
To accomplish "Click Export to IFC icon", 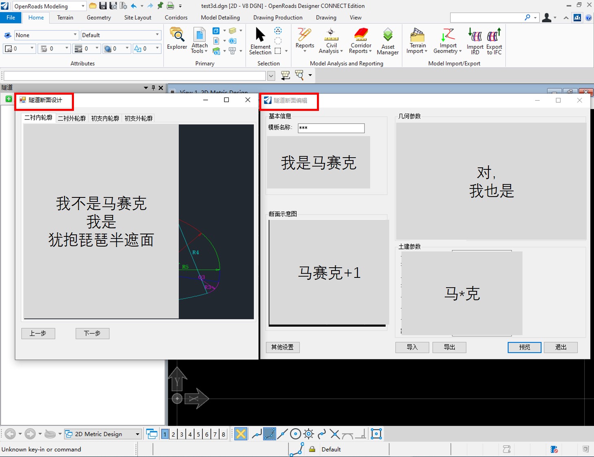I will (494, 41).
